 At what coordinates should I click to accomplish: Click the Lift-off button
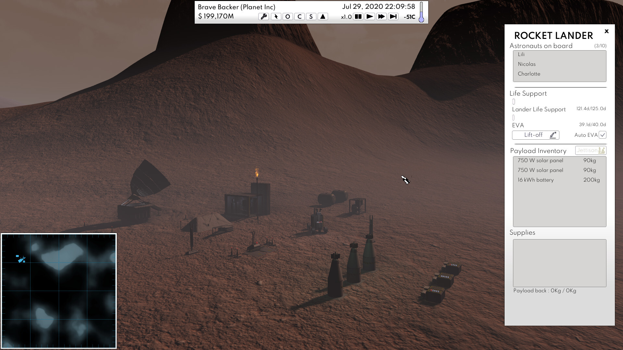click(x=535, y=135)
